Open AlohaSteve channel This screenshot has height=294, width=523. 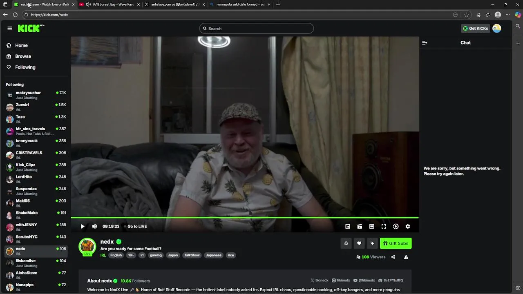click(x=36, y=275)
